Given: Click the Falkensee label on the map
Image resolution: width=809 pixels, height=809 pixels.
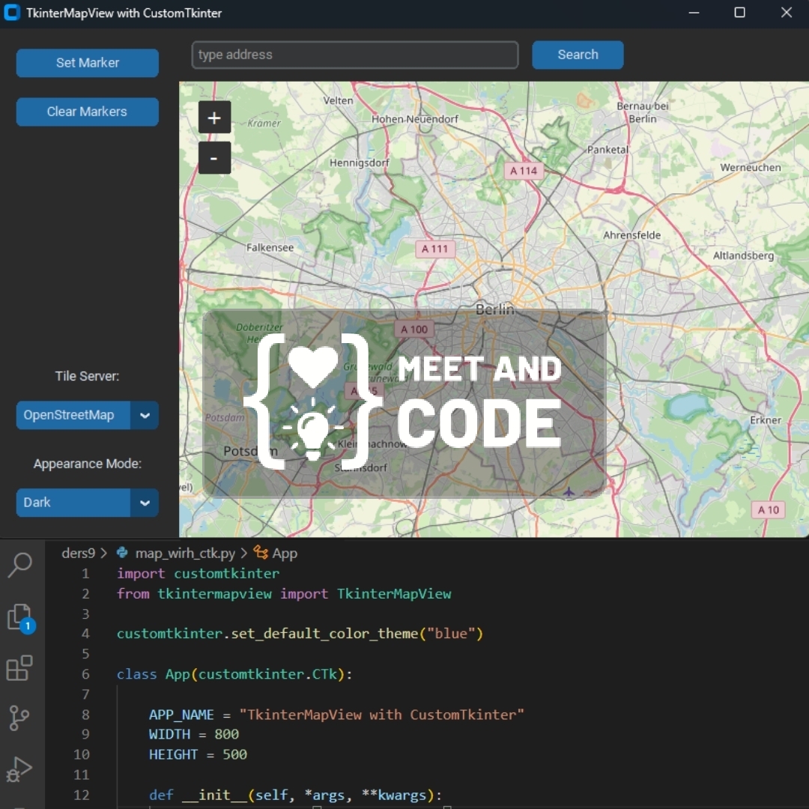Looking at the screenshot, I should pyautogui.click(x=270, y=248).
